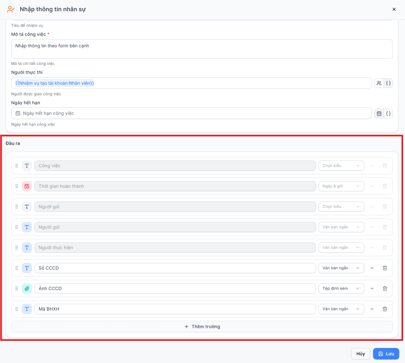The height and width of the screenshot is (363, 405).
Task: Expand Thời gian hoàn thành row chevron
Action: point(372,186)
